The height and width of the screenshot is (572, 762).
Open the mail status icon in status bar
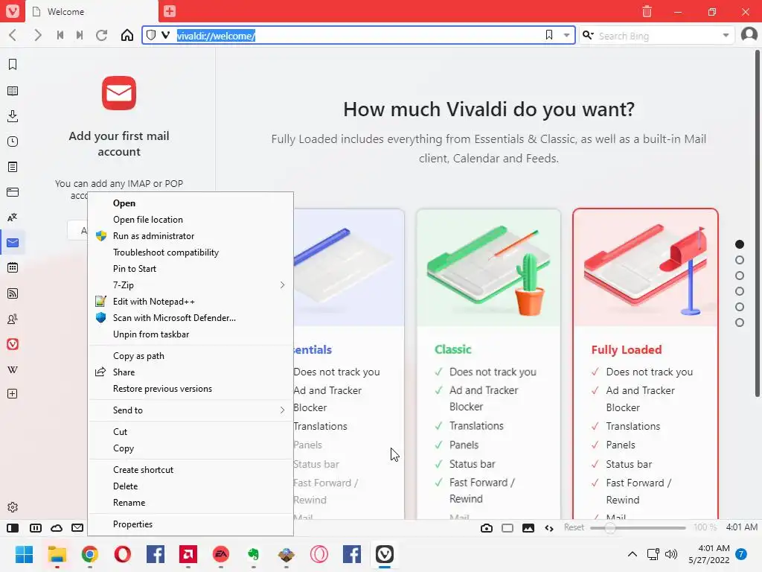[x=77, y=528]
